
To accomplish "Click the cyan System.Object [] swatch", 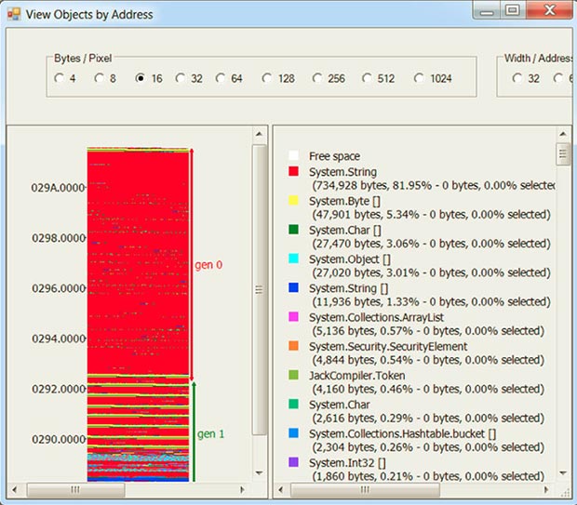I will click(x=293, y=259).
